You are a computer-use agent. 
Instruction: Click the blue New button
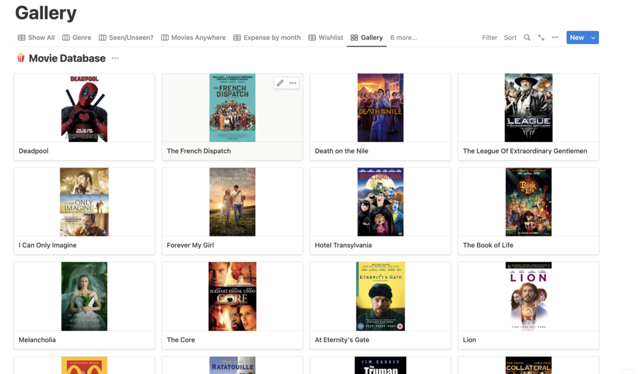577,38
